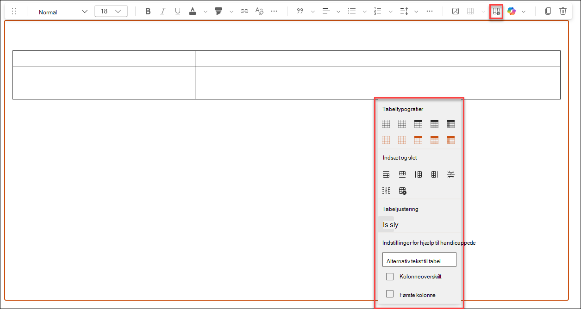Expand the bulleted list options arrow

click(x=365, y=12)
